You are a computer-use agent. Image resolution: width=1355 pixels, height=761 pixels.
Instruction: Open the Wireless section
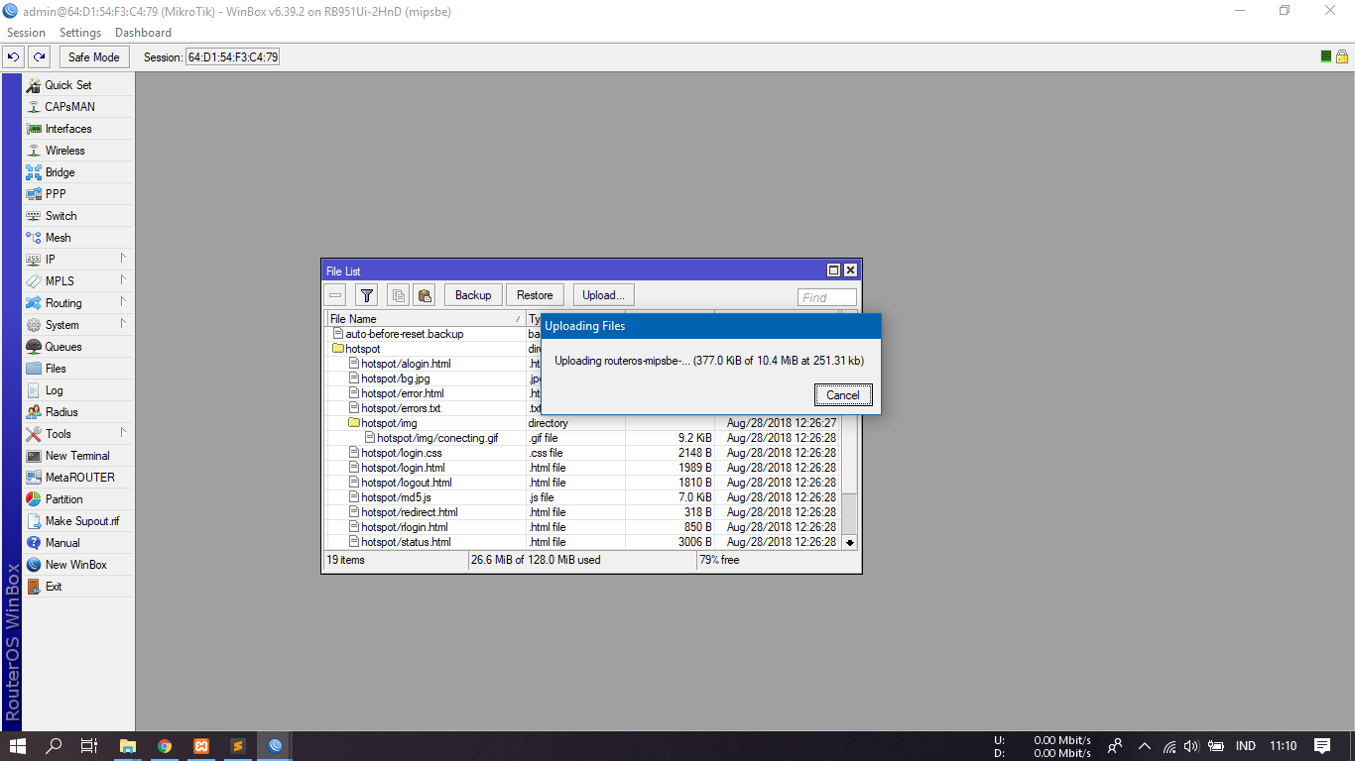(x=78, y=151)
